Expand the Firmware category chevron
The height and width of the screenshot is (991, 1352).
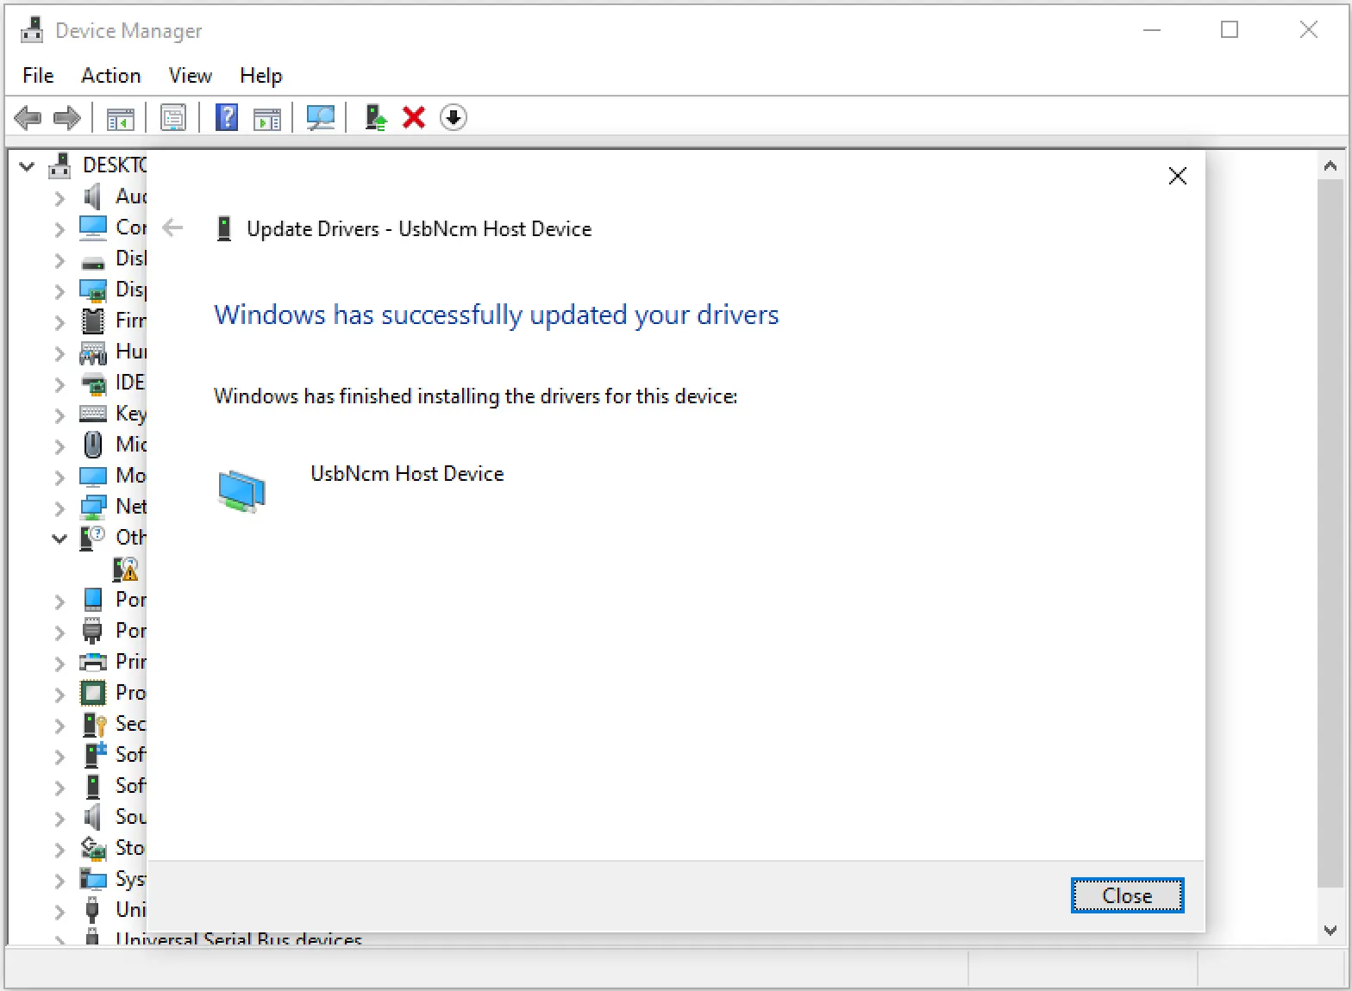coord(59,322)
